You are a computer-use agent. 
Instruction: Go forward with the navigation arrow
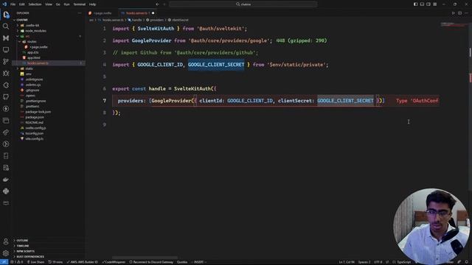pyautogui.click(x=164, y=4)
